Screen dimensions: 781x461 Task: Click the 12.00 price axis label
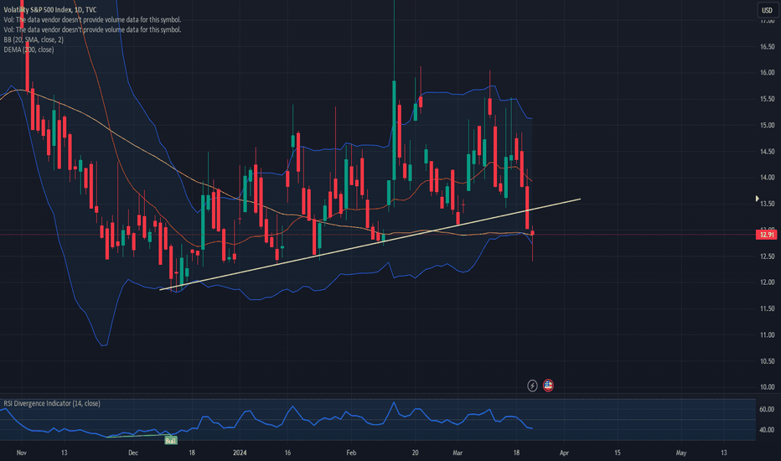coord(767,282)
